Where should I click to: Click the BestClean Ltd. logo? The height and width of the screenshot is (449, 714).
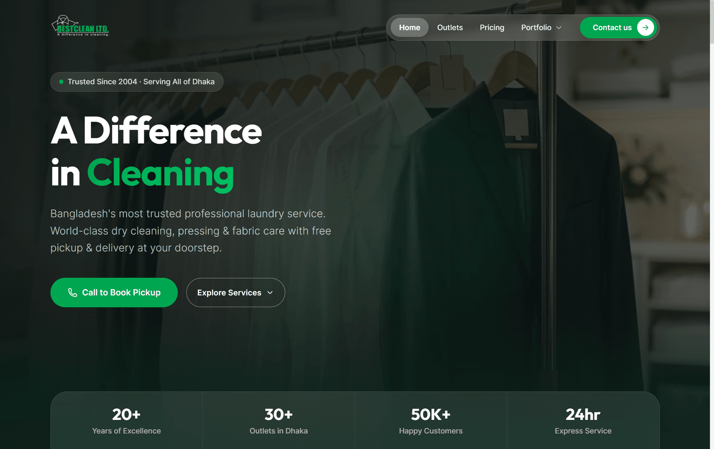(x=80, y=26)
